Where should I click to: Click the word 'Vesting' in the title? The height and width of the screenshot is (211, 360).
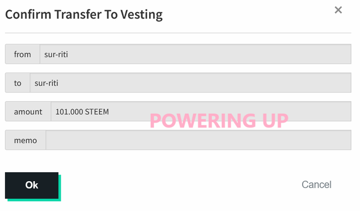[142, 15]
